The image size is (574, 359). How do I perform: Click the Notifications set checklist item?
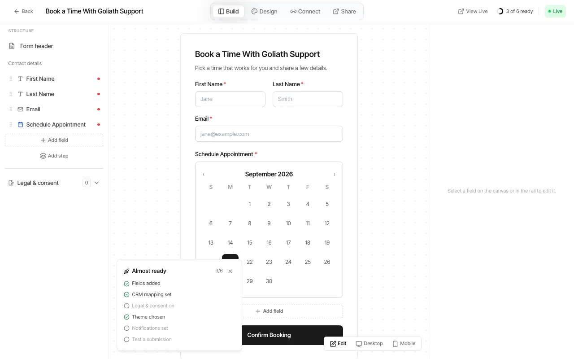click(x=146, y=328)
